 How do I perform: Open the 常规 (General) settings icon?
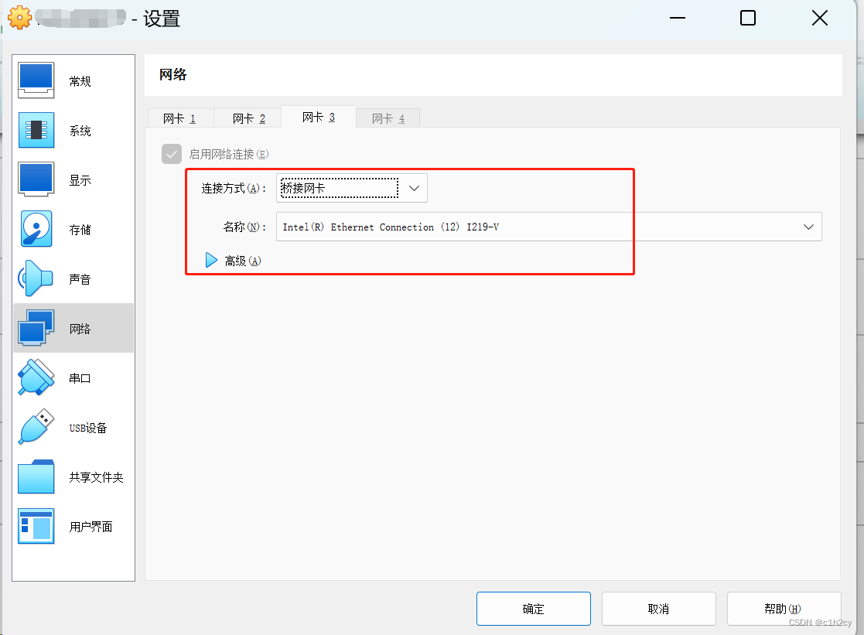coord(36,80)
